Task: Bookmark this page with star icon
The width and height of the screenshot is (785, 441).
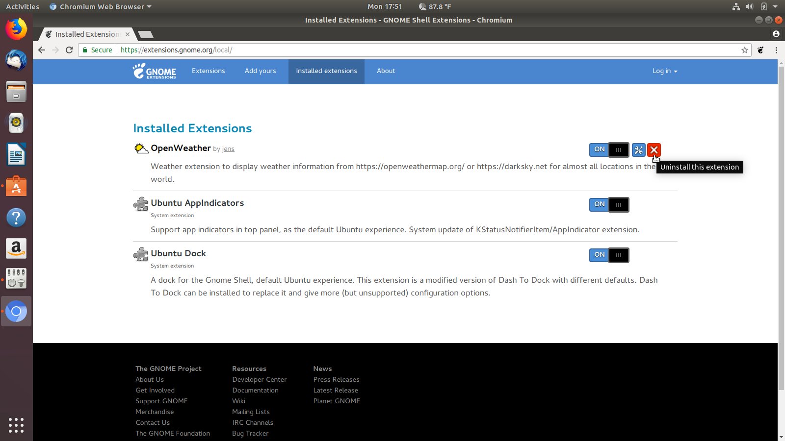Action: click(x=744, y=50)
